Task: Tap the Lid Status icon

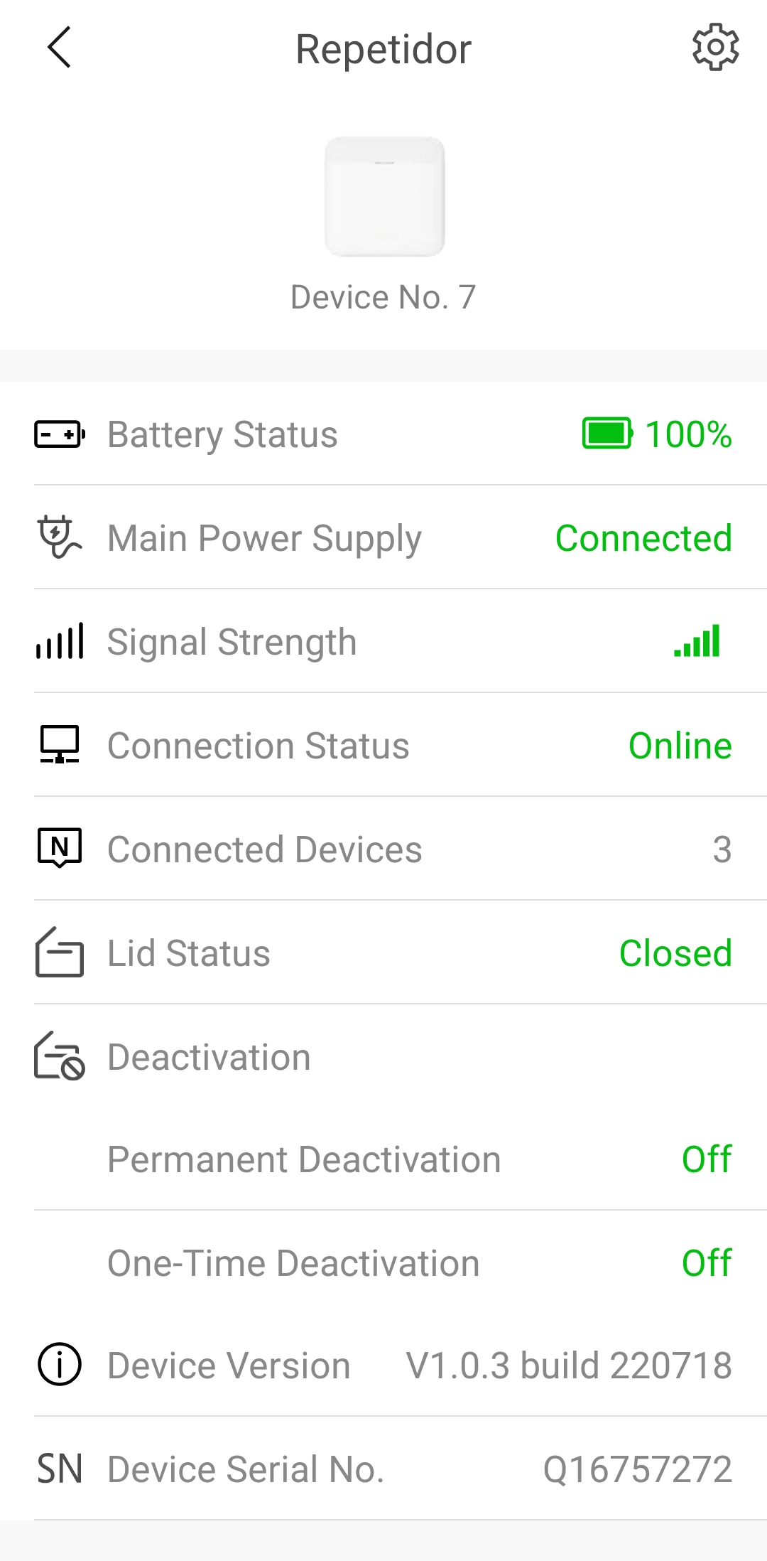Action: pyautogui.click(x=60, y=953)
